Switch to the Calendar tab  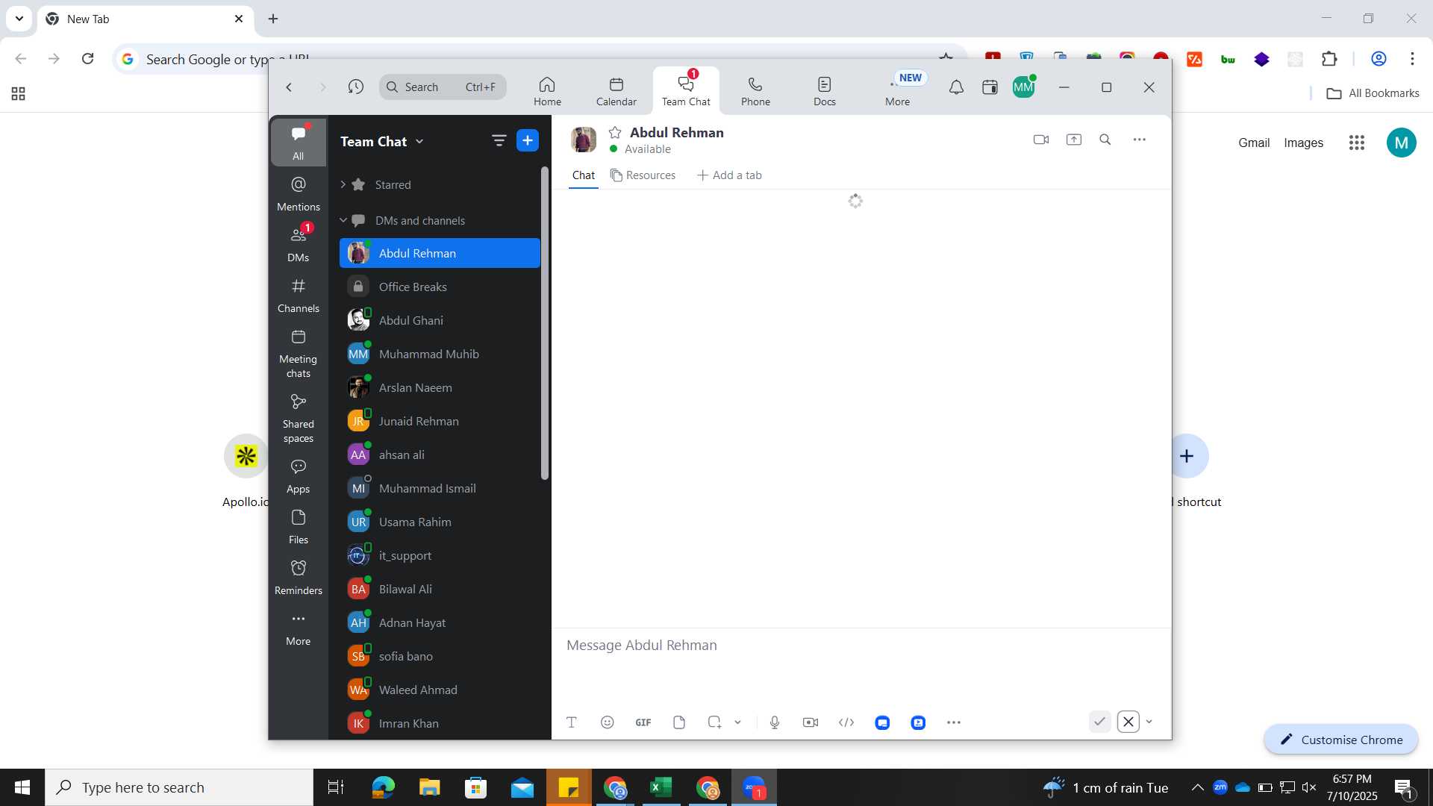coord(616,91)
